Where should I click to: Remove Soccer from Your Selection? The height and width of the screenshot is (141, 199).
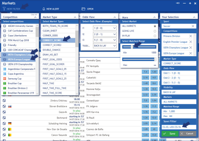pyautogui.click(x=193, y=26)
